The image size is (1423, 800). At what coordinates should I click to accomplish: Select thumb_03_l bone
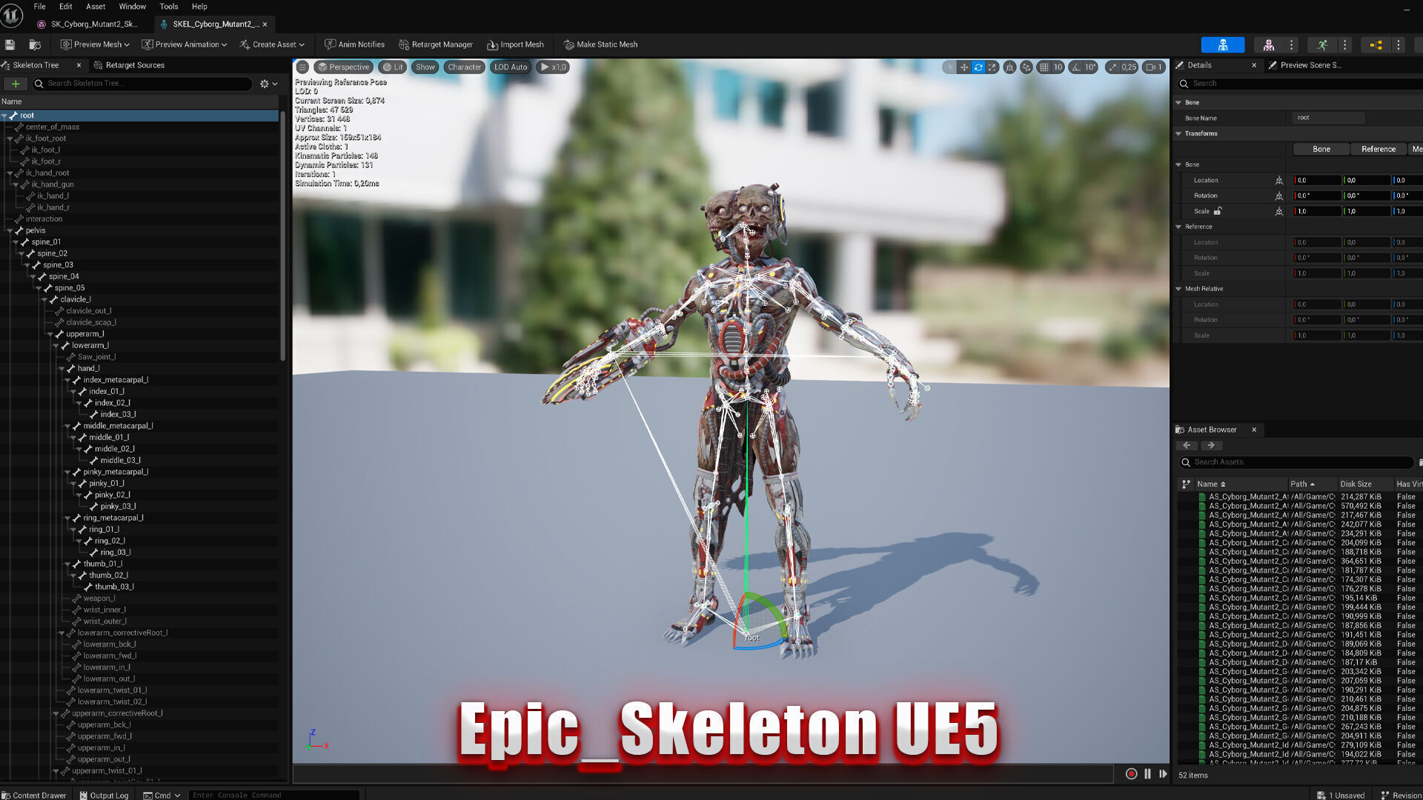tap(114, 587)
